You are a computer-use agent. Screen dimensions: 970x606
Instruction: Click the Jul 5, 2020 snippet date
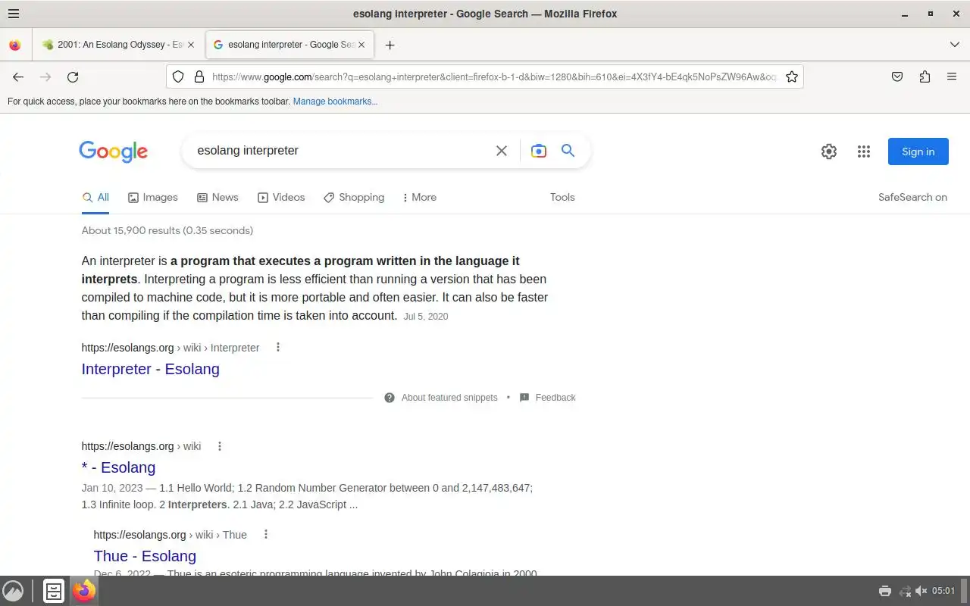[426, 317]
